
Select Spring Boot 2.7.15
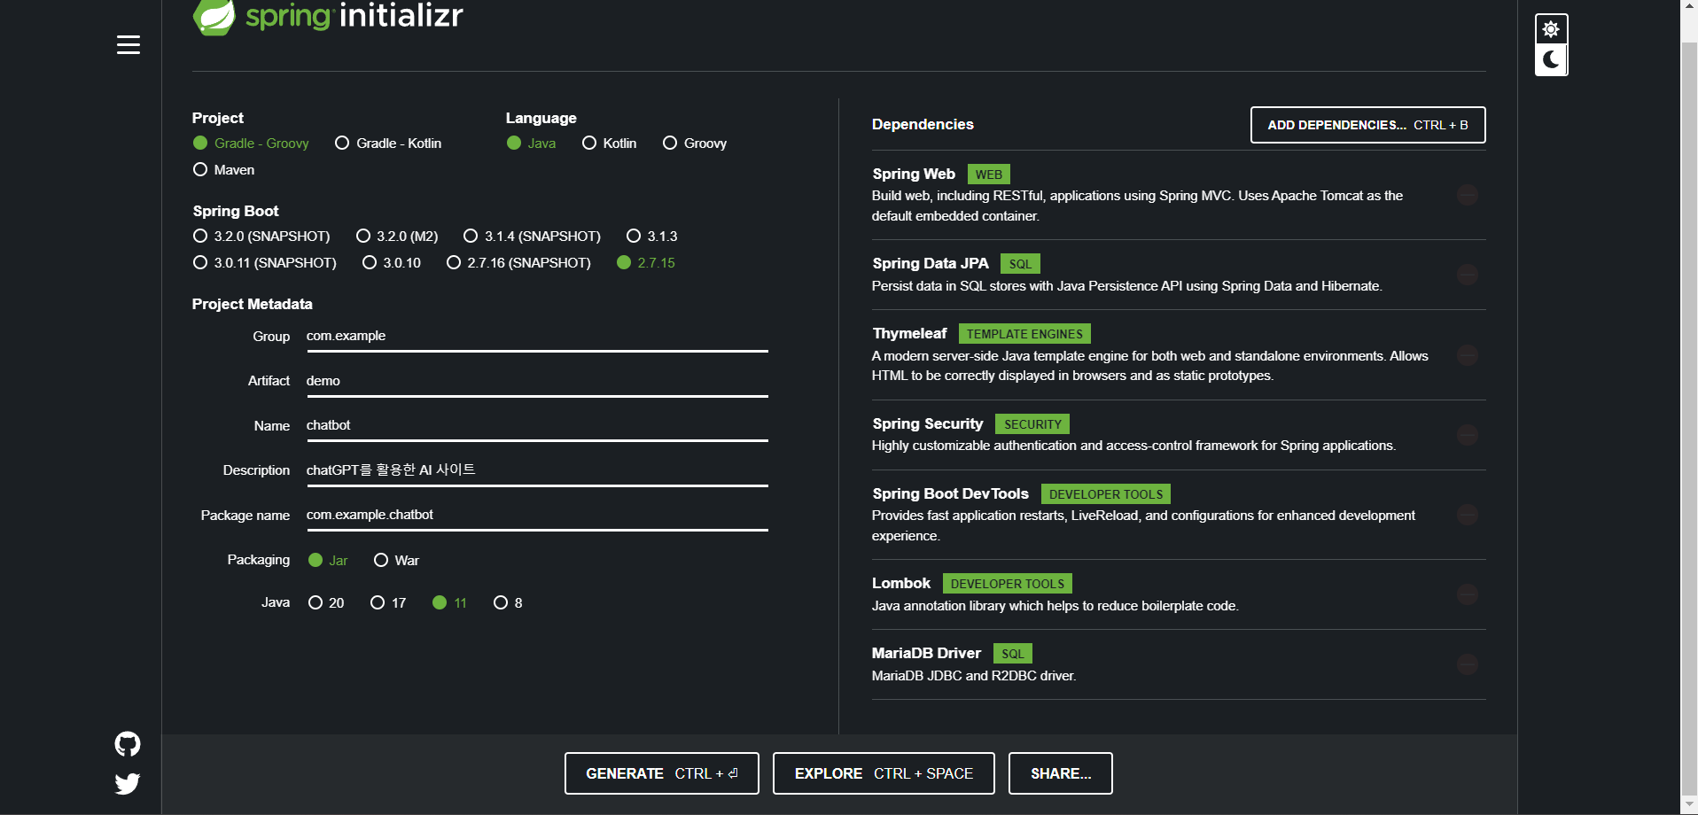coord(646,263)
